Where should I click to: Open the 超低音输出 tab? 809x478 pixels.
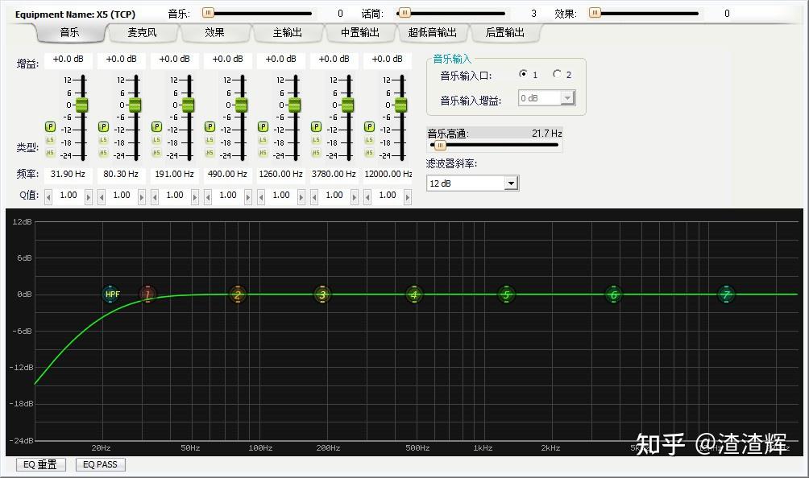(x=433, y=33)
